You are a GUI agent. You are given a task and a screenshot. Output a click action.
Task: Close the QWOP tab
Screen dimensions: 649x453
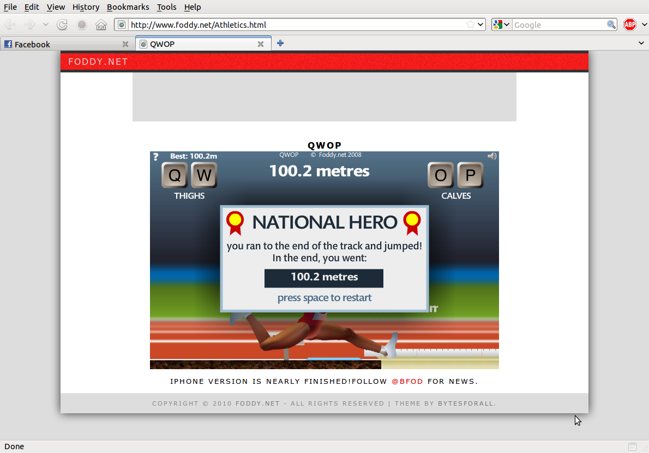[x=261, y=44]
